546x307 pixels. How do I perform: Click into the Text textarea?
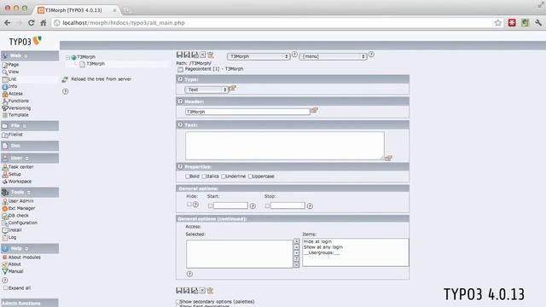tap(285, 146)
